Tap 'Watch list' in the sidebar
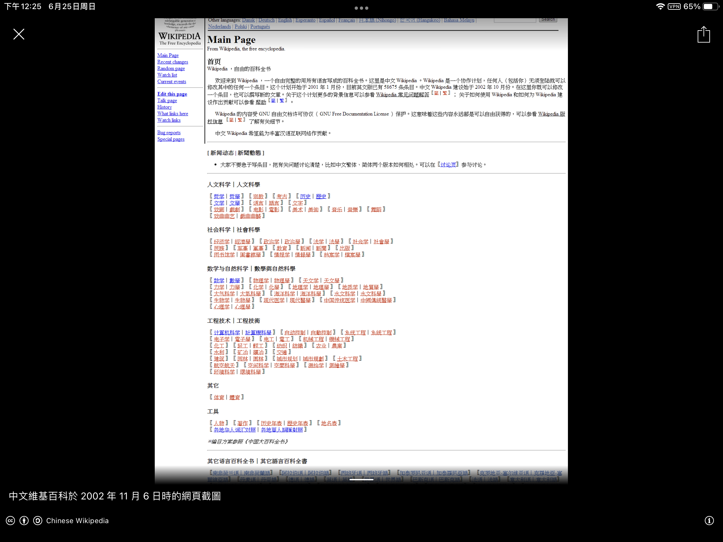Viewport: 723px width, 542px height. [x=167, y=75]
